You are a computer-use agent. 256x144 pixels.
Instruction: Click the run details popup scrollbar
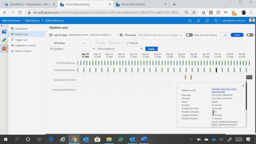246,96
